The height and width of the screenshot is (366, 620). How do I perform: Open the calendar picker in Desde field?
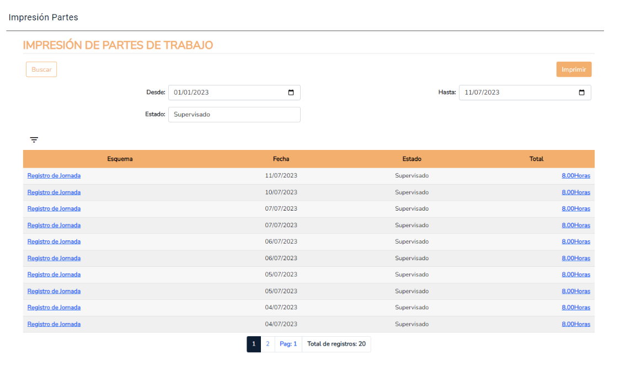(x=291, y=93)
